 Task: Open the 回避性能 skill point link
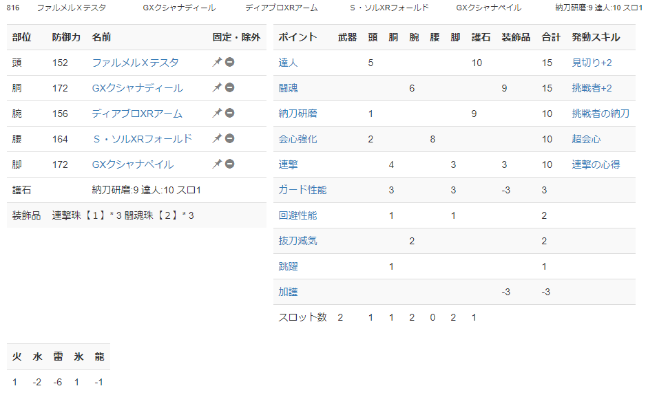pyautogui.click(x=297, y=215)
